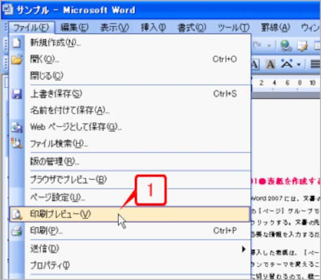Screen dimensions: 321x280
Task: Open the 挿入(I) menu
Action: pyautogui.click(x=153, y=28)
